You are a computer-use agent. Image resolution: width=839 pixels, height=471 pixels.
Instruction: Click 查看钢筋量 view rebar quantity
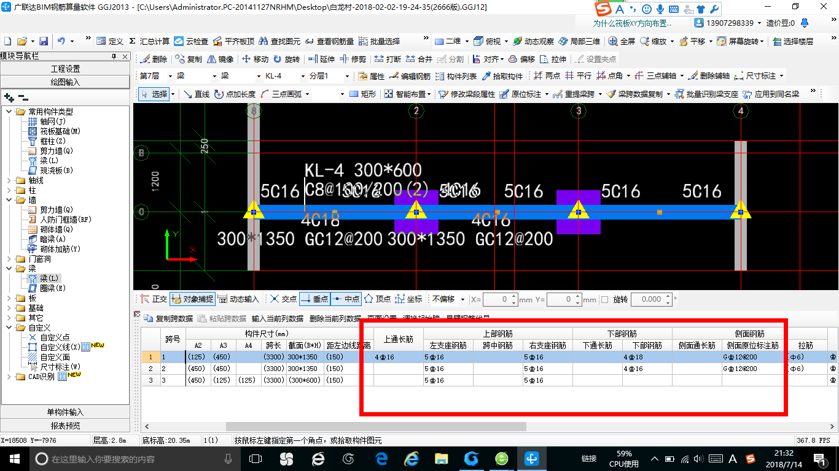point(329,41)
